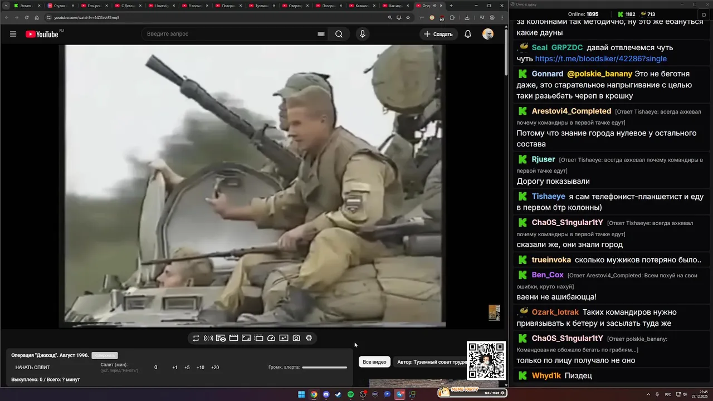The width and height of the screenshot is (713, 401).
Task: Open YouTube notifications bell
Action: [x=468, y=34]
